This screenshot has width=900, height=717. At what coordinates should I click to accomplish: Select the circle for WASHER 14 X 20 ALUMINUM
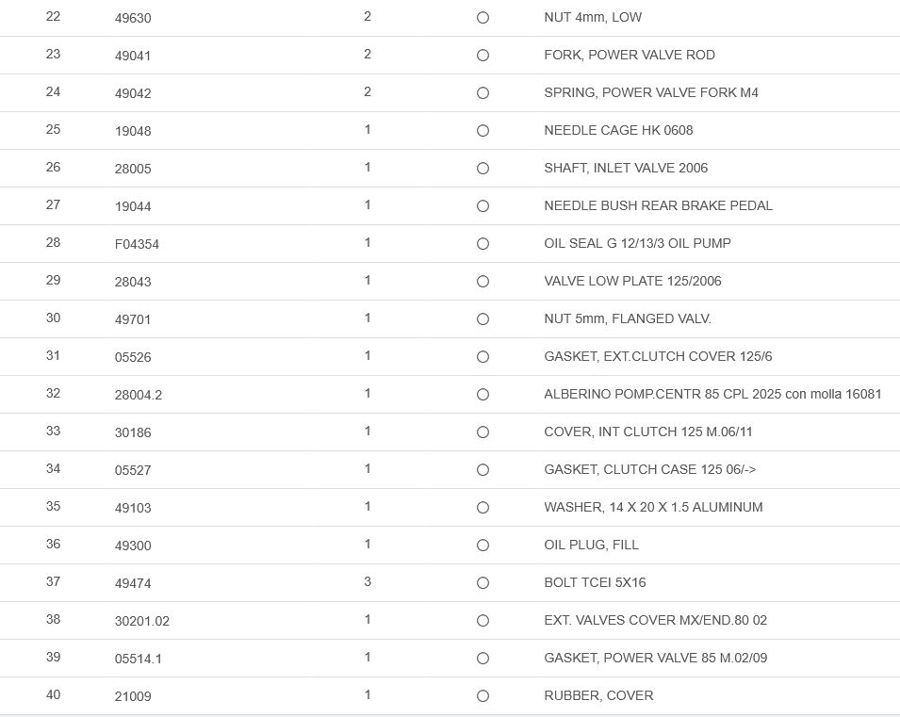483,508
